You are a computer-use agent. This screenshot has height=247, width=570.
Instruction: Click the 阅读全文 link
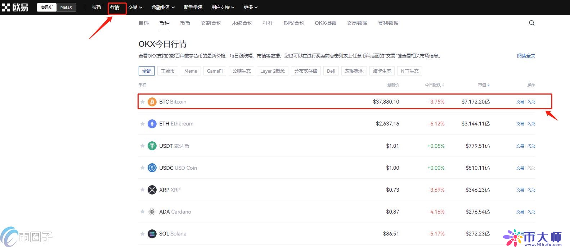click(526, 56)
